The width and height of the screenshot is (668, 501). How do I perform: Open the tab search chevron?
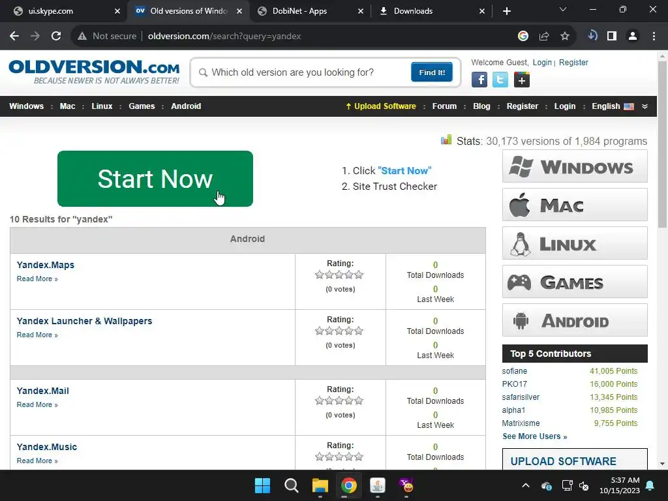[563, 10]
